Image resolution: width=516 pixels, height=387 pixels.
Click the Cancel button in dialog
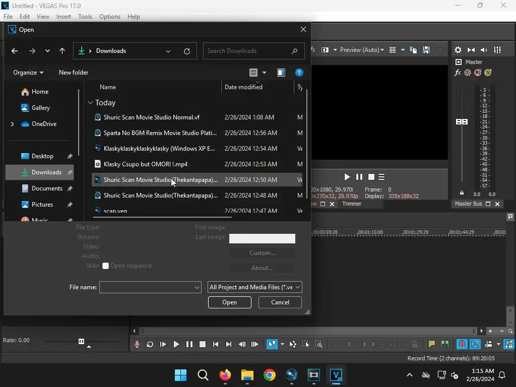(280, 302)
